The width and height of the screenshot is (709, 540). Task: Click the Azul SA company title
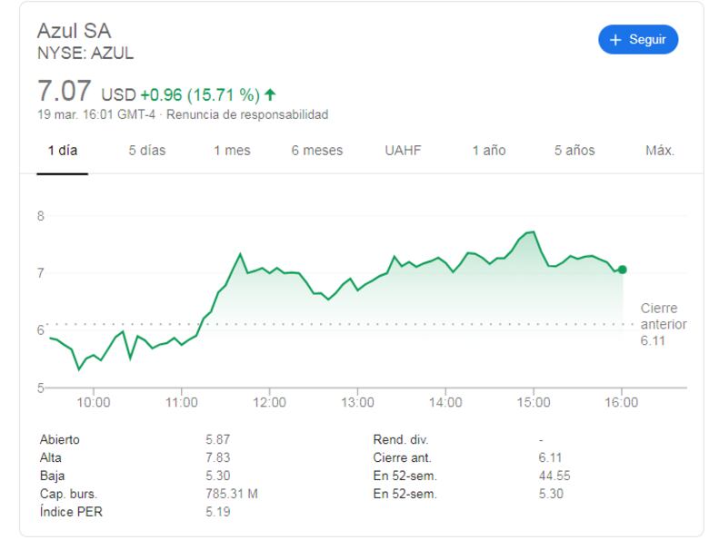pos(75,31)
